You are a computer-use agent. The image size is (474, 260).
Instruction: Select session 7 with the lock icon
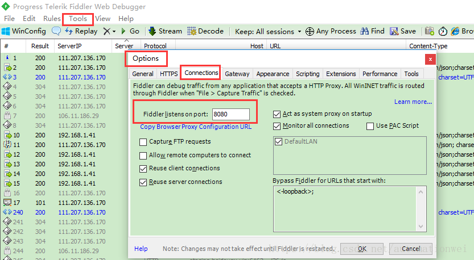click(7, 115)
